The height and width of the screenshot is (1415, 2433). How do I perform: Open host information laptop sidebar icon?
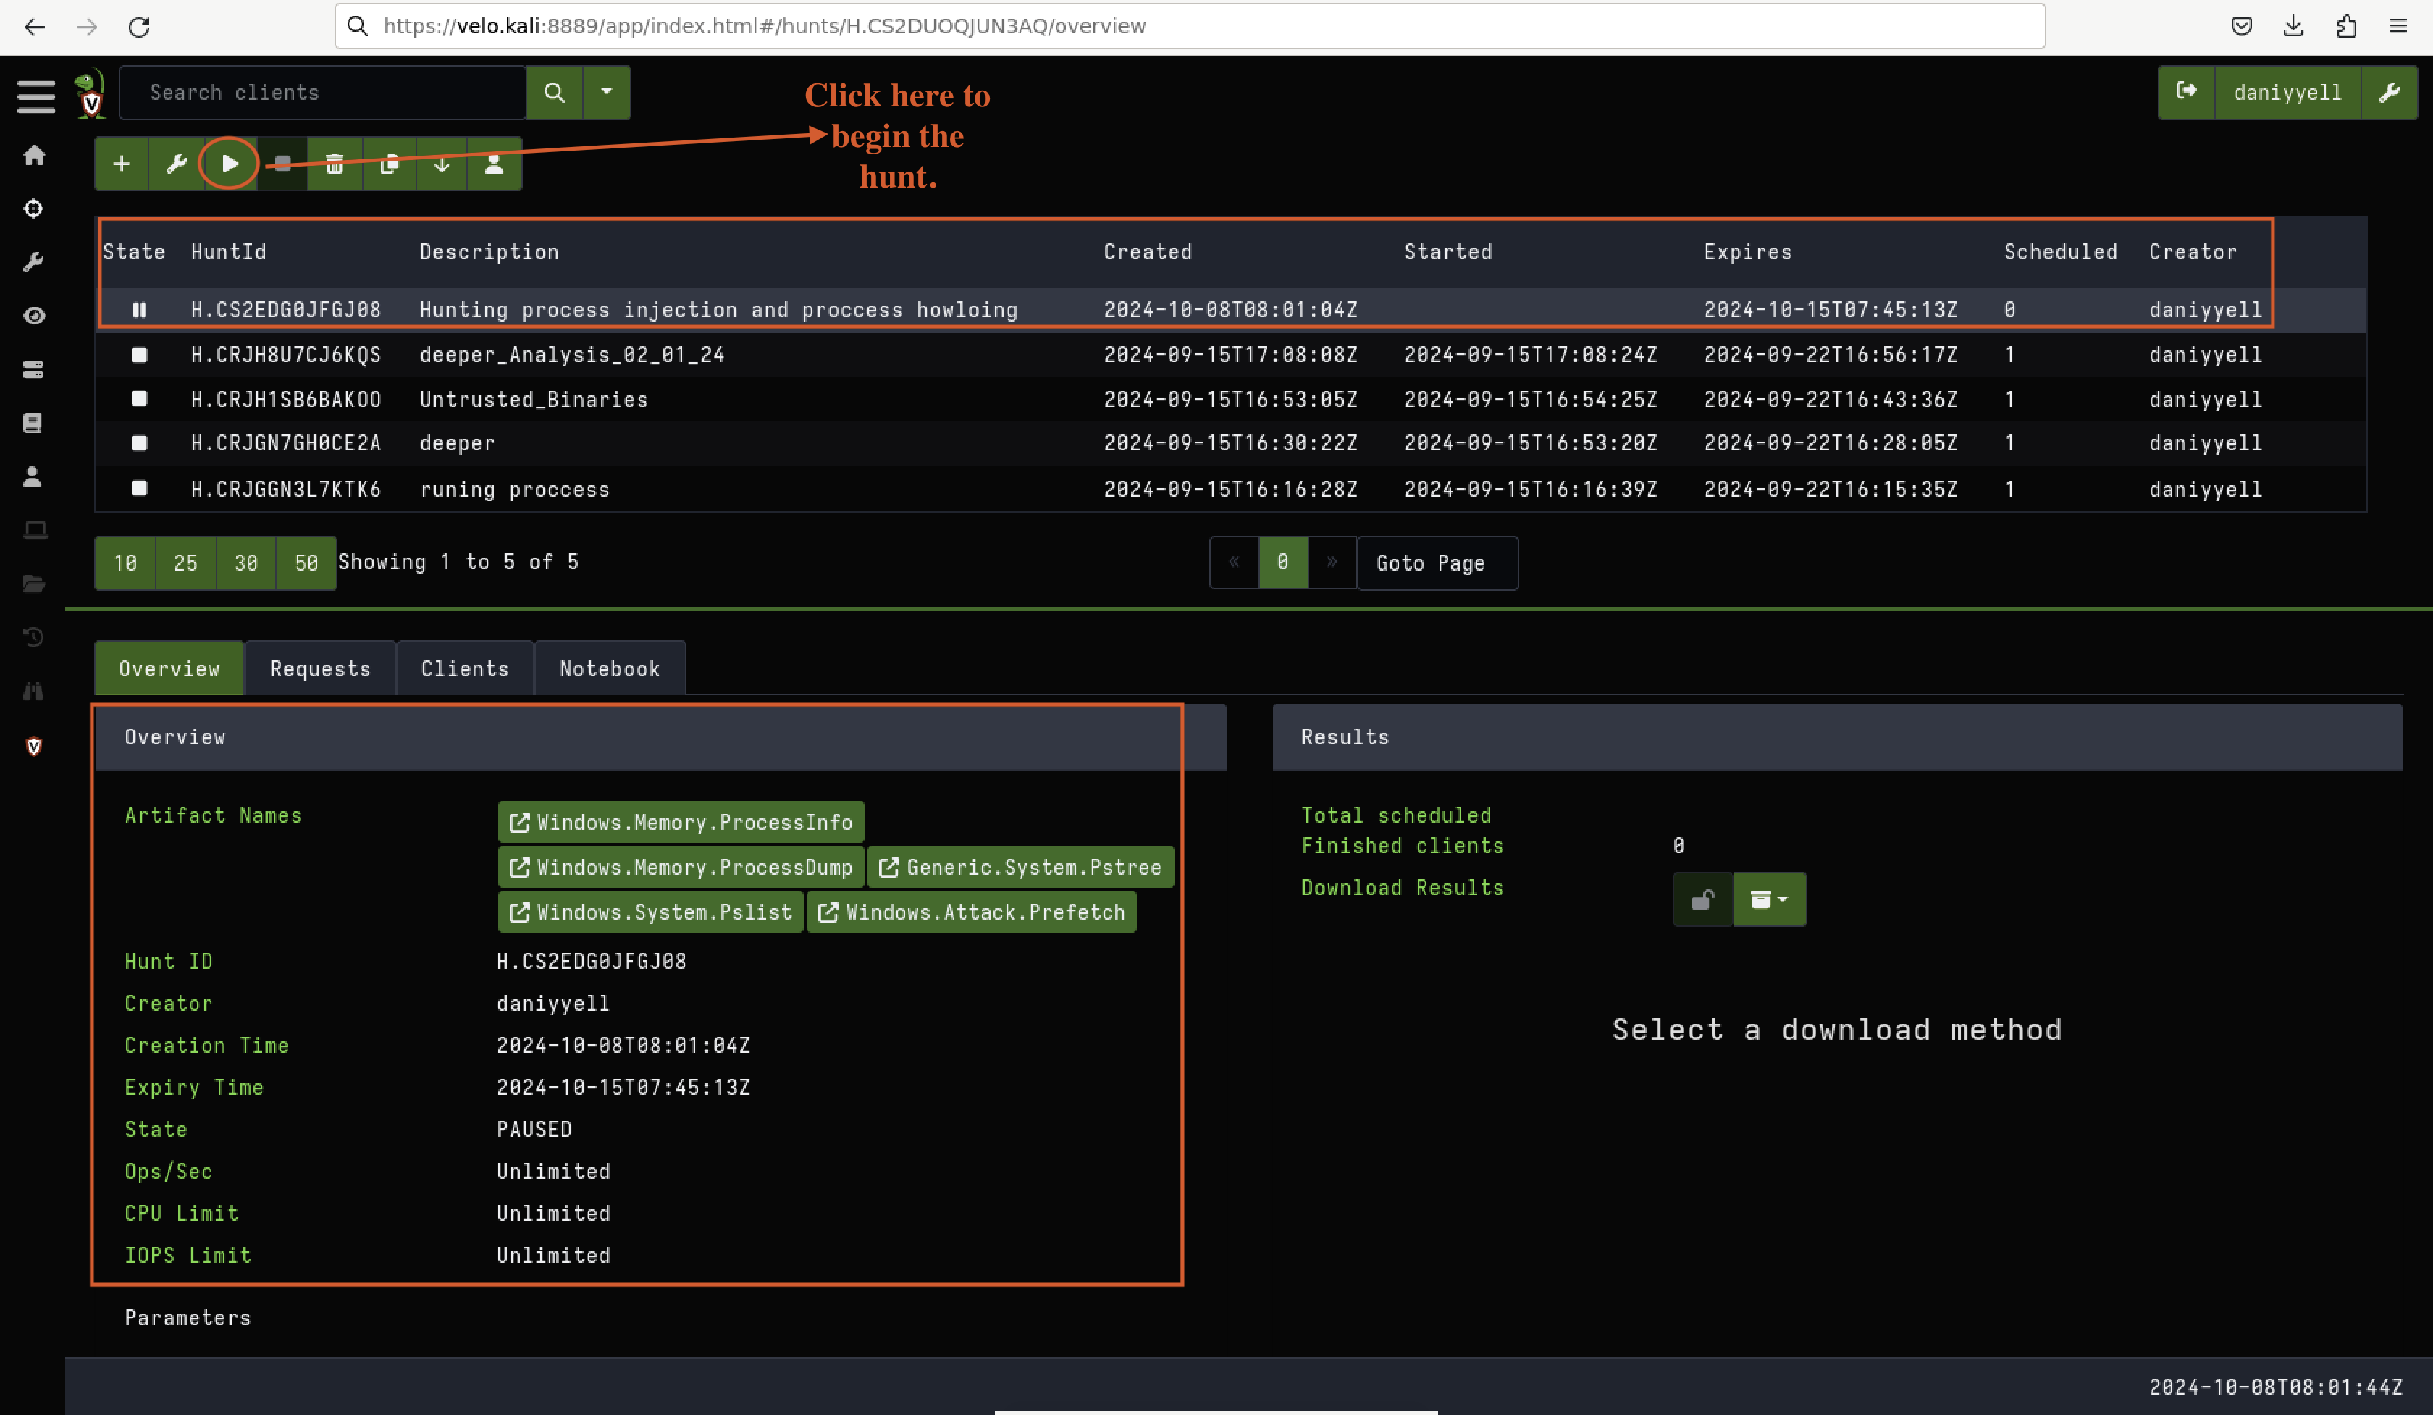[x=35, y=530]
